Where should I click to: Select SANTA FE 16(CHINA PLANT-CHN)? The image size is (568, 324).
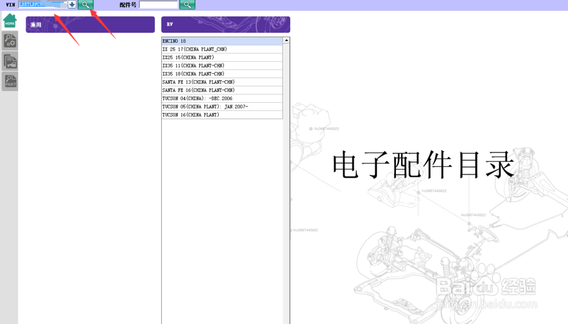[222, 90]
